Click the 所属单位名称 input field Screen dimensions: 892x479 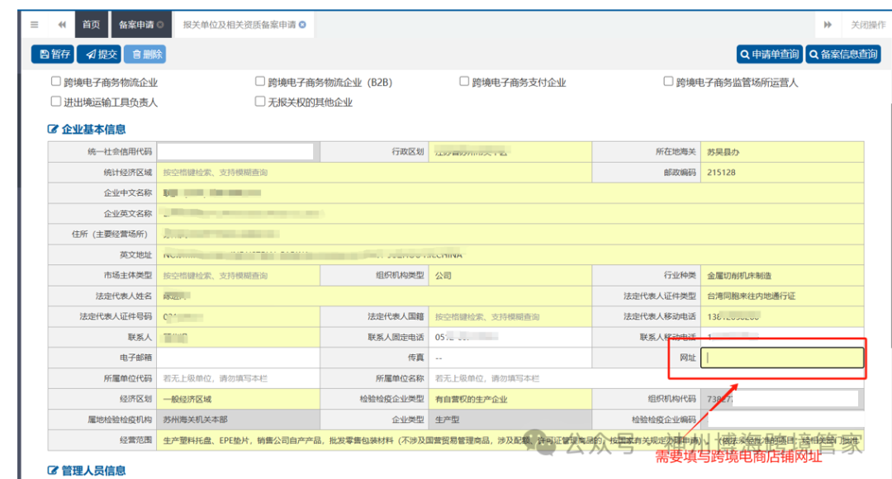pos(646,378)
